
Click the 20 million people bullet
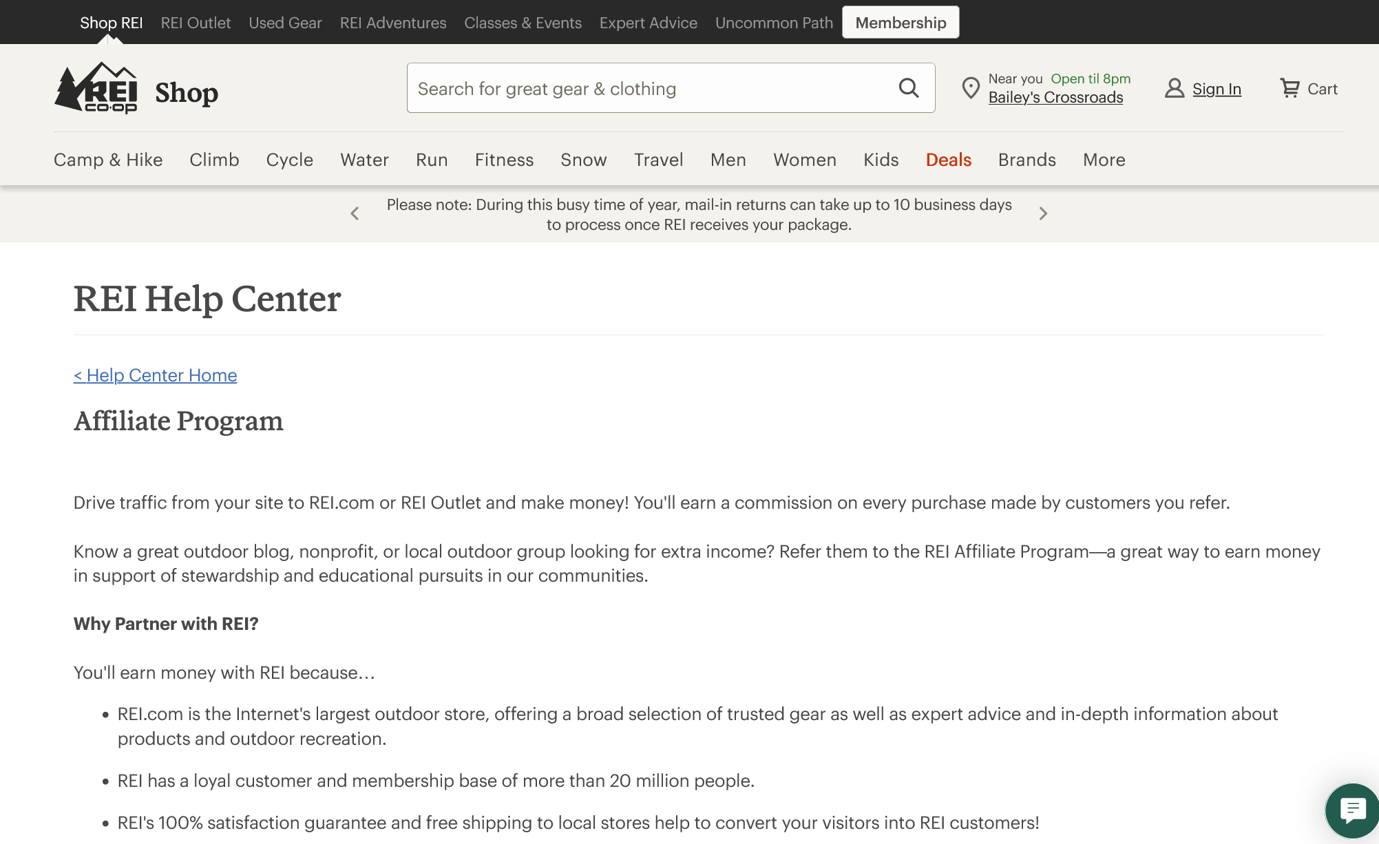(x=436, y=781)
